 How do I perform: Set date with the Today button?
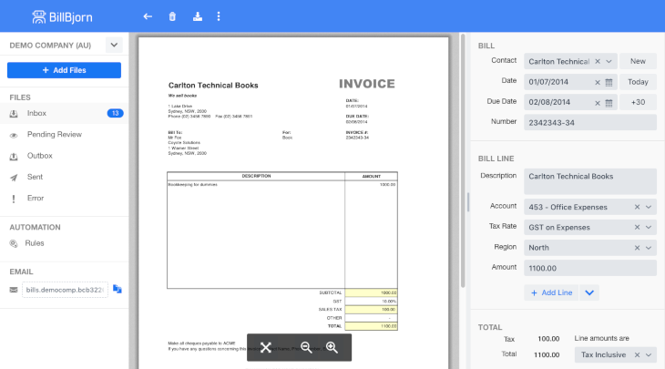click(638, 82)
